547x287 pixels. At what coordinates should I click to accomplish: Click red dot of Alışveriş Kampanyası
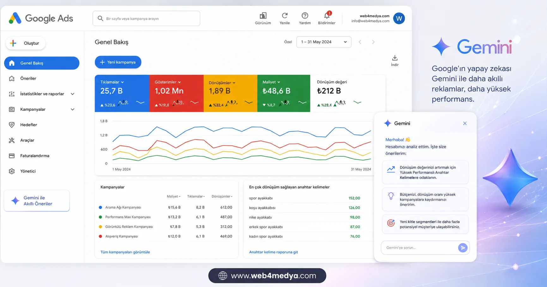pyautogui.click(x=100, y=236)
